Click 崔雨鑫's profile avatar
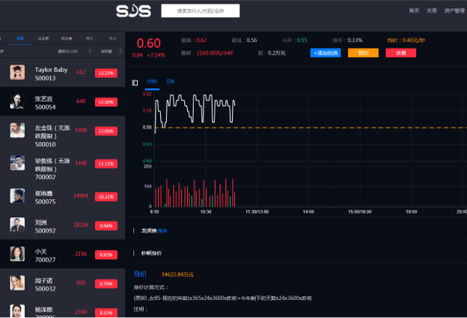This screenshot has width=467, height=318. click(17, 196)
